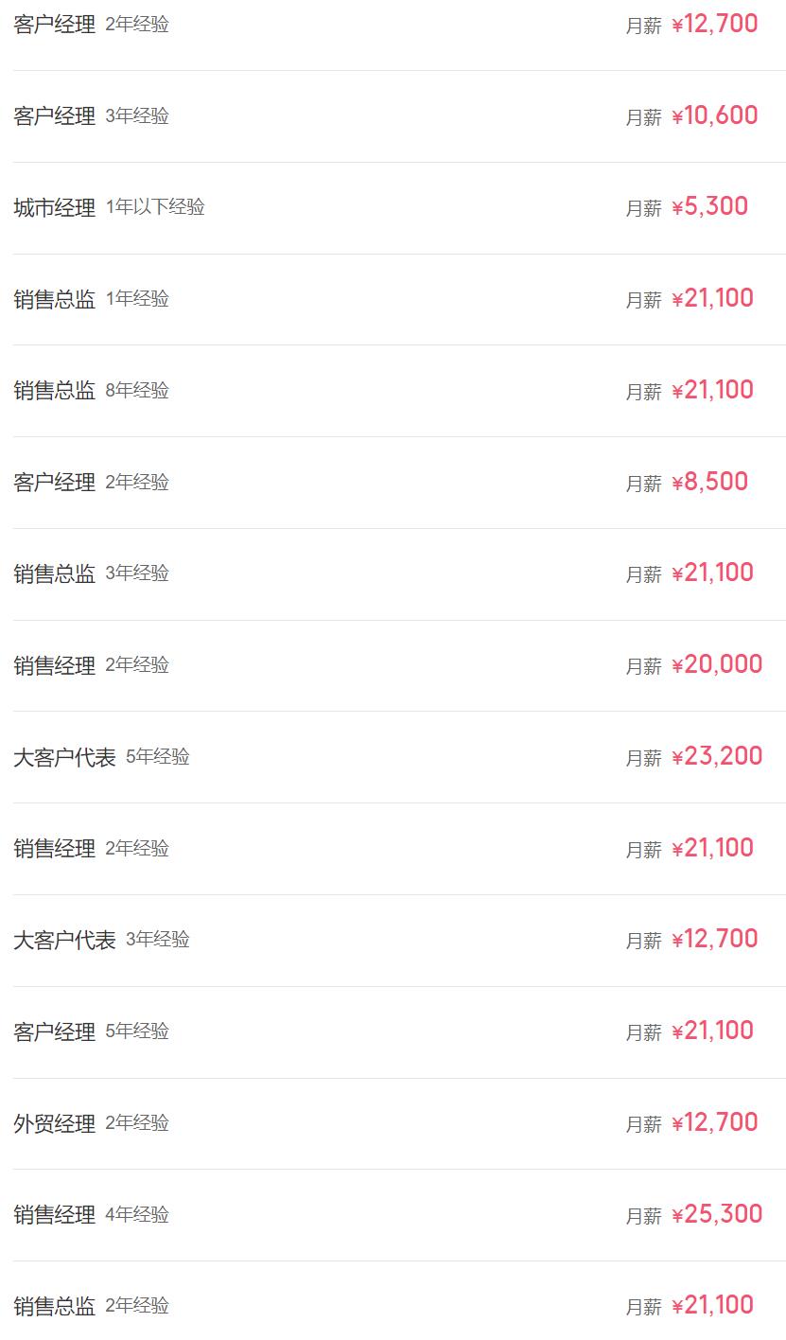Screen dimensions: 786x1340
Task: Open 外贸经理 2年经验 entry
Action: (55, 1124)
